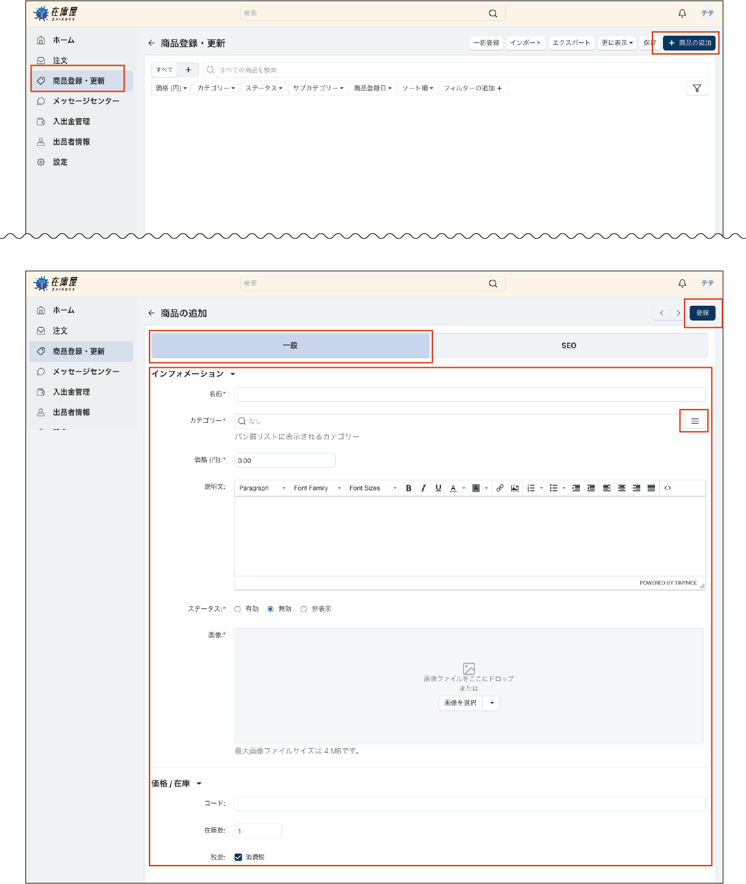The height and width of the screenshot is (884, 746).
Task: Collapse the インフォメーション section
Action: tap(232, 373)
